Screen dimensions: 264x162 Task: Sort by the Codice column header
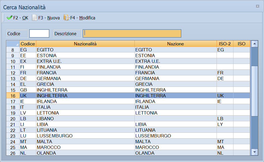28,44
